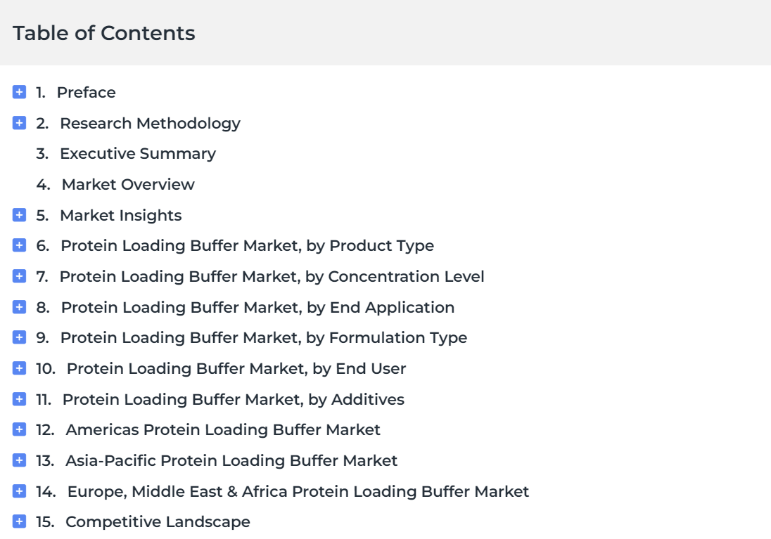The height and width of the screenshot is (539, 771).
Task: Select Research Methodology chapter title
Action: tap(150, 123)
